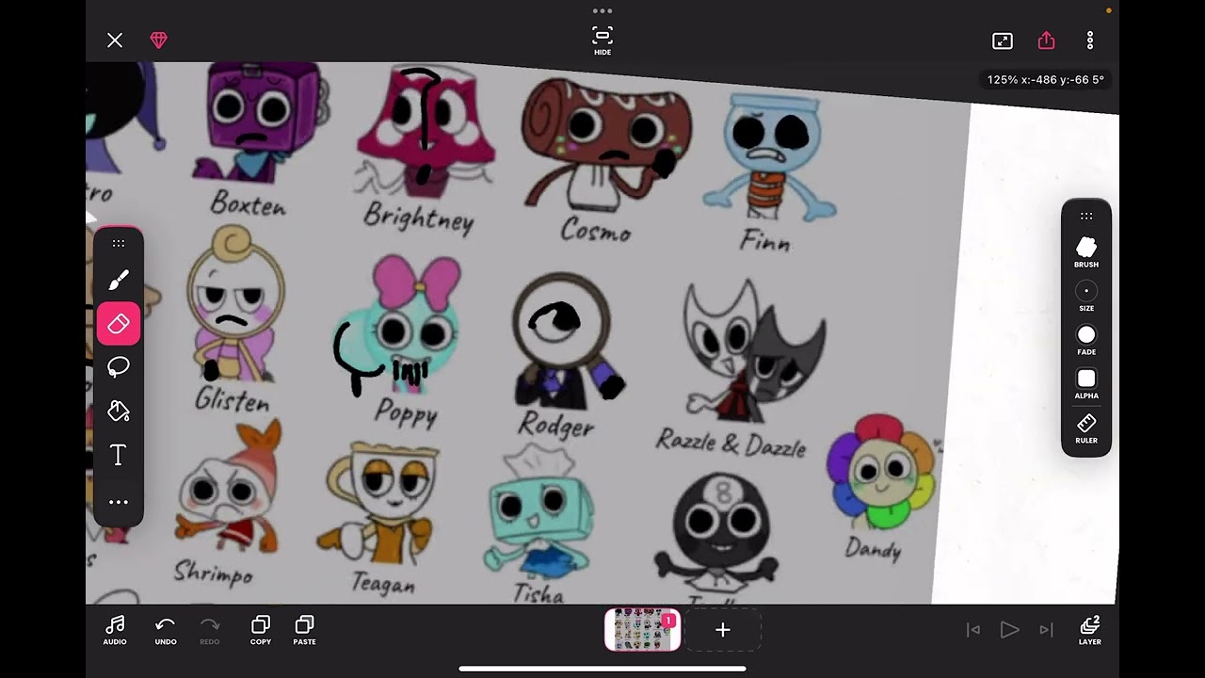
Task: Open the Fade setting
Action: [1086, 340]
